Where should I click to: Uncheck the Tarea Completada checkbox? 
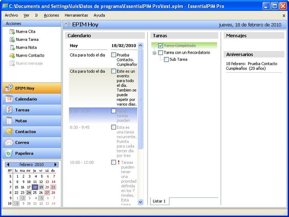pos(161,46)
